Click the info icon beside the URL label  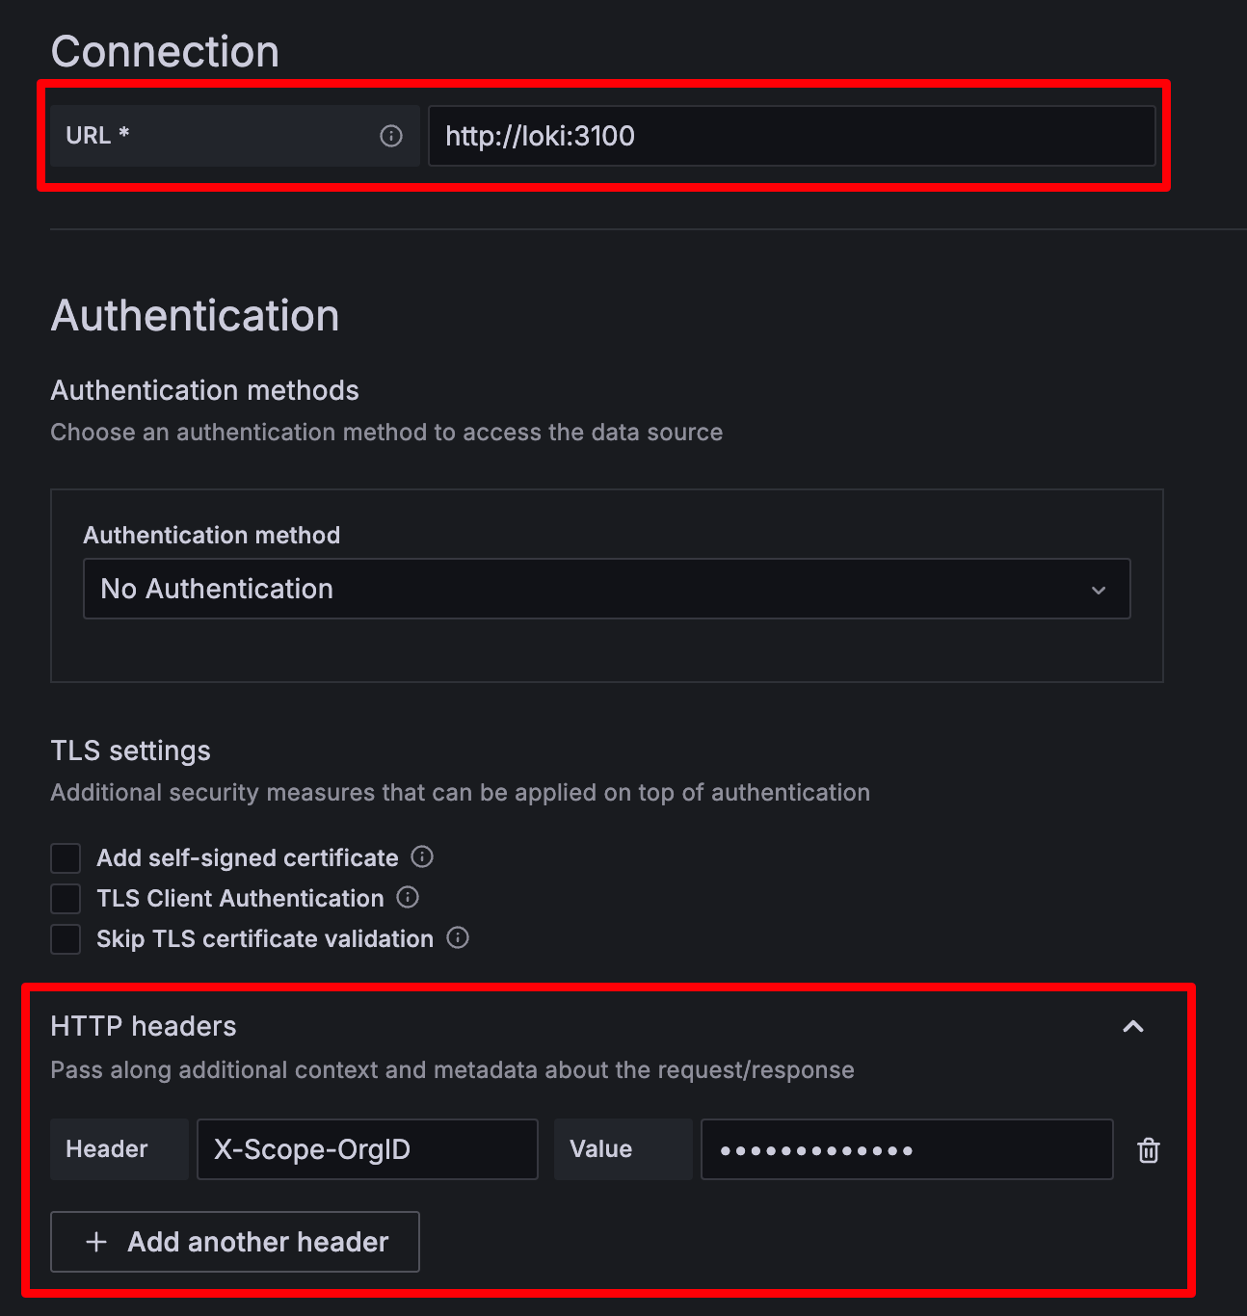[390, 136]
